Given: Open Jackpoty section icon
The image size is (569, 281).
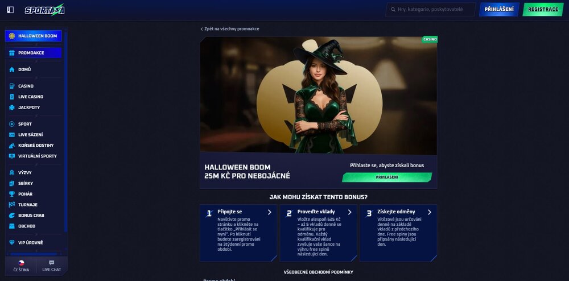Looking at the screenshot, I should pos(12,108).
